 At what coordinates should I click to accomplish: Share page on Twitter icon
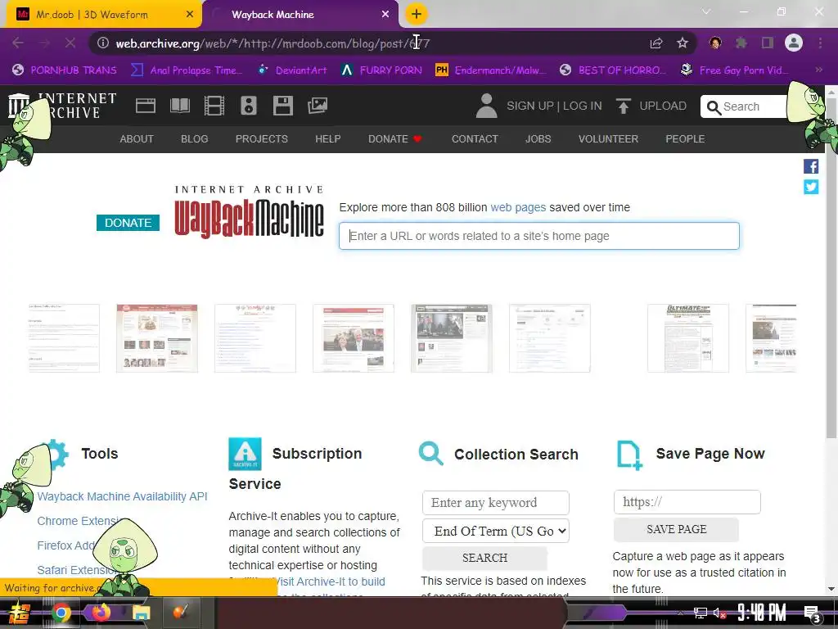pos(811,187)
